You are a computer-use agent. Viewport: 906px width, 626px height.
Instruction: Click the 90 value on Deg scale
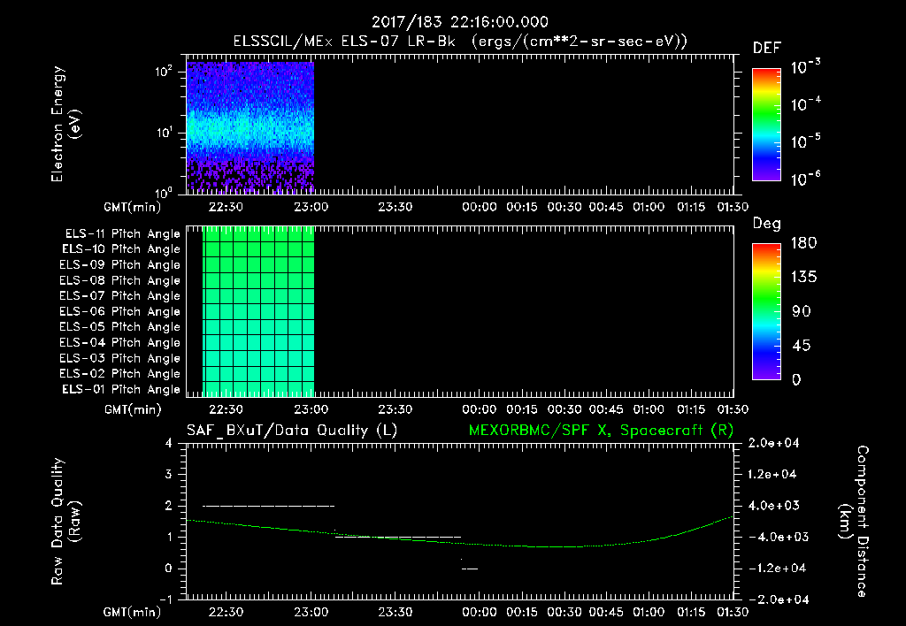[x=802, y=312]
